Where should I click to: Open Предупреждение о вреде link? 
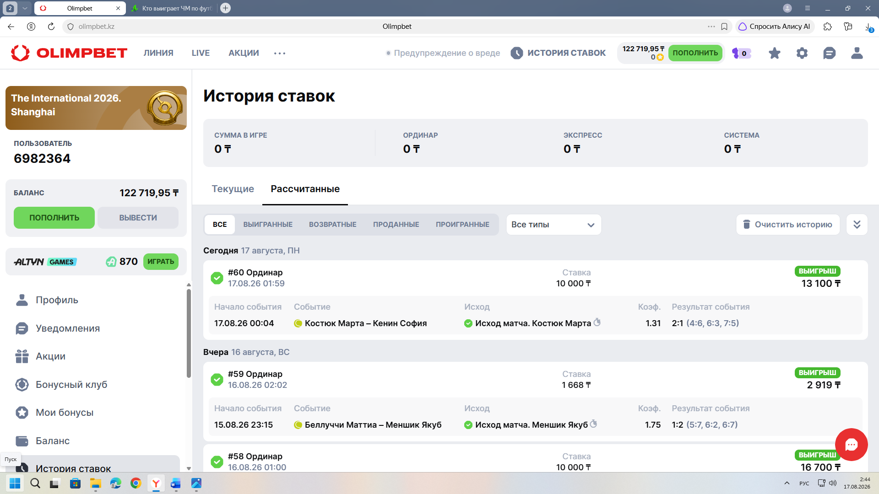tap(442, 53)
